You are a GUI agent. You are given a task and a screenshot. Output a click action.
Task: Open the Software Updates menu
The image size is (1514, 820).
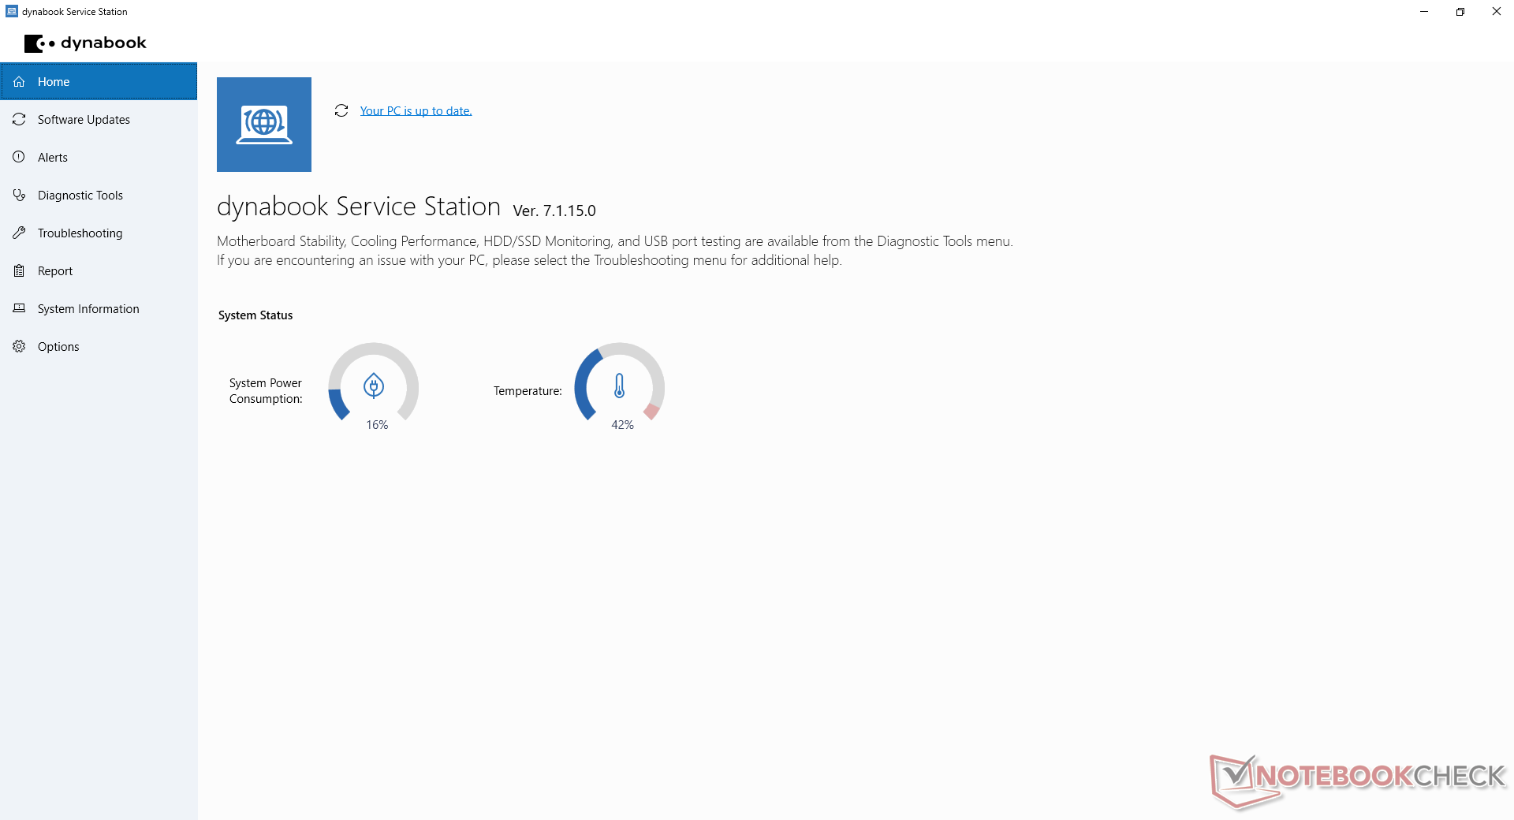84,120
